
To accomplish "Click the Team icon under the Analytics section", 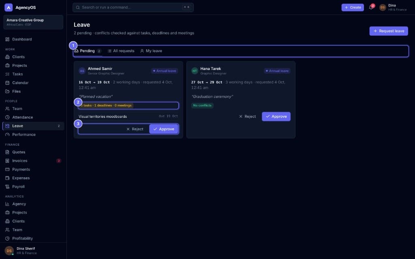I will pos(7,230).
